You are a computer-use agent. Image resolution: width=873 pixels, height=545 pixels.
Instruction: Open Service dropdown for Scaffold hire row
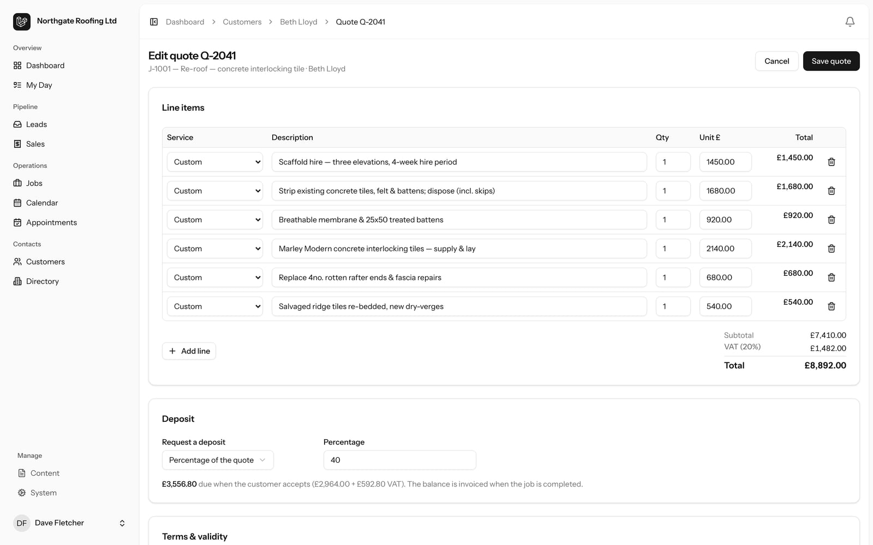coord(215,162)
